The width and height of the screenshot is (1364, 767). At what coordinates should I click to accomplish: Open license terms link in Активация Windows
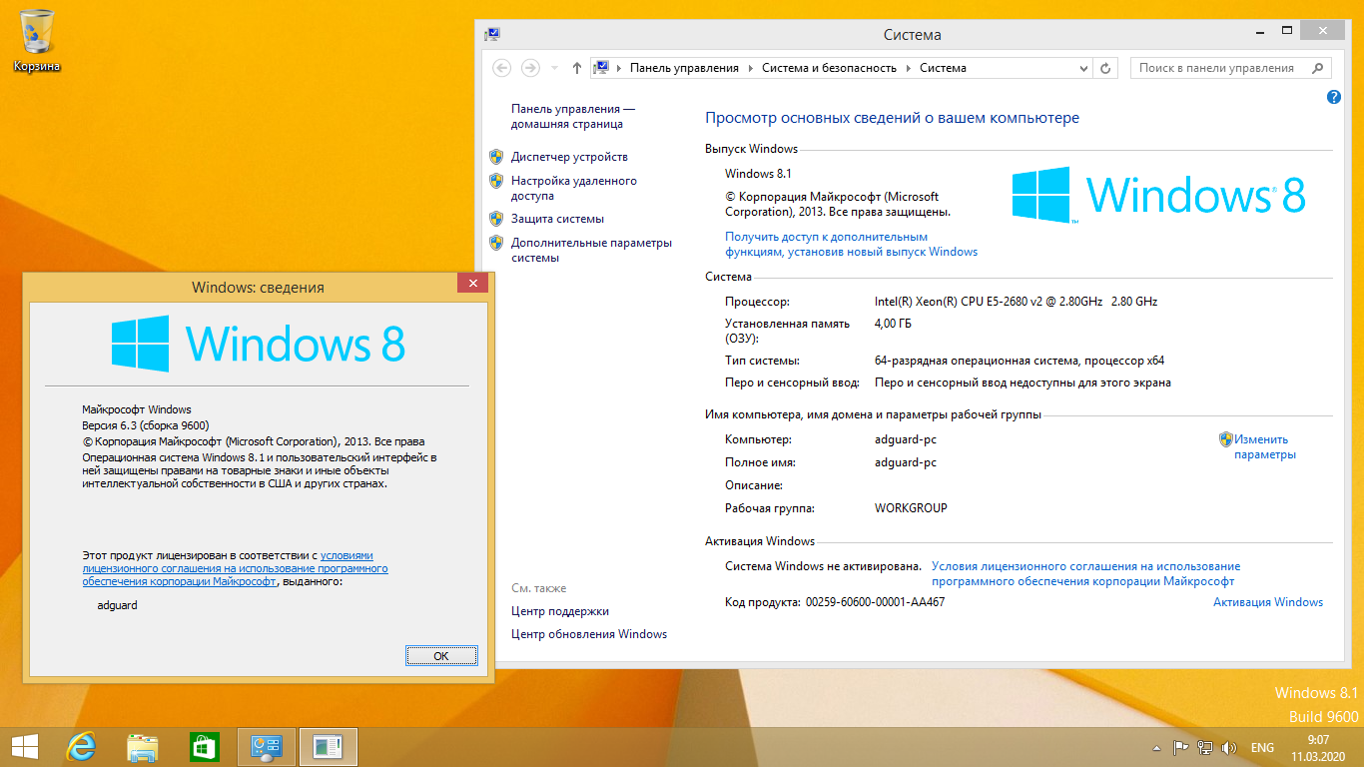1085,573
